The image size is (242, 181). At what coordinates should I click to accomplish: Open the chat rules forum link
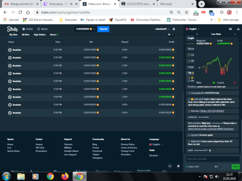pyautogui.click(x=211, y=129)
